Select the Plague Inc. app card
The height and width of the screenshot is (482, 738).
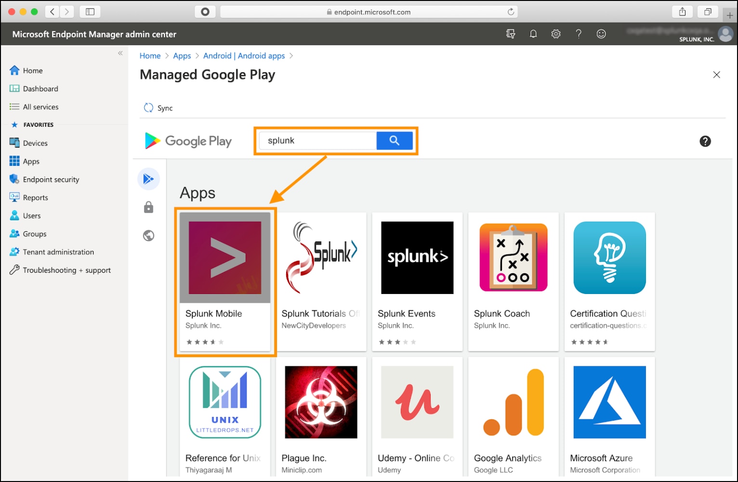pyautogui.click(x=321, y=417)
